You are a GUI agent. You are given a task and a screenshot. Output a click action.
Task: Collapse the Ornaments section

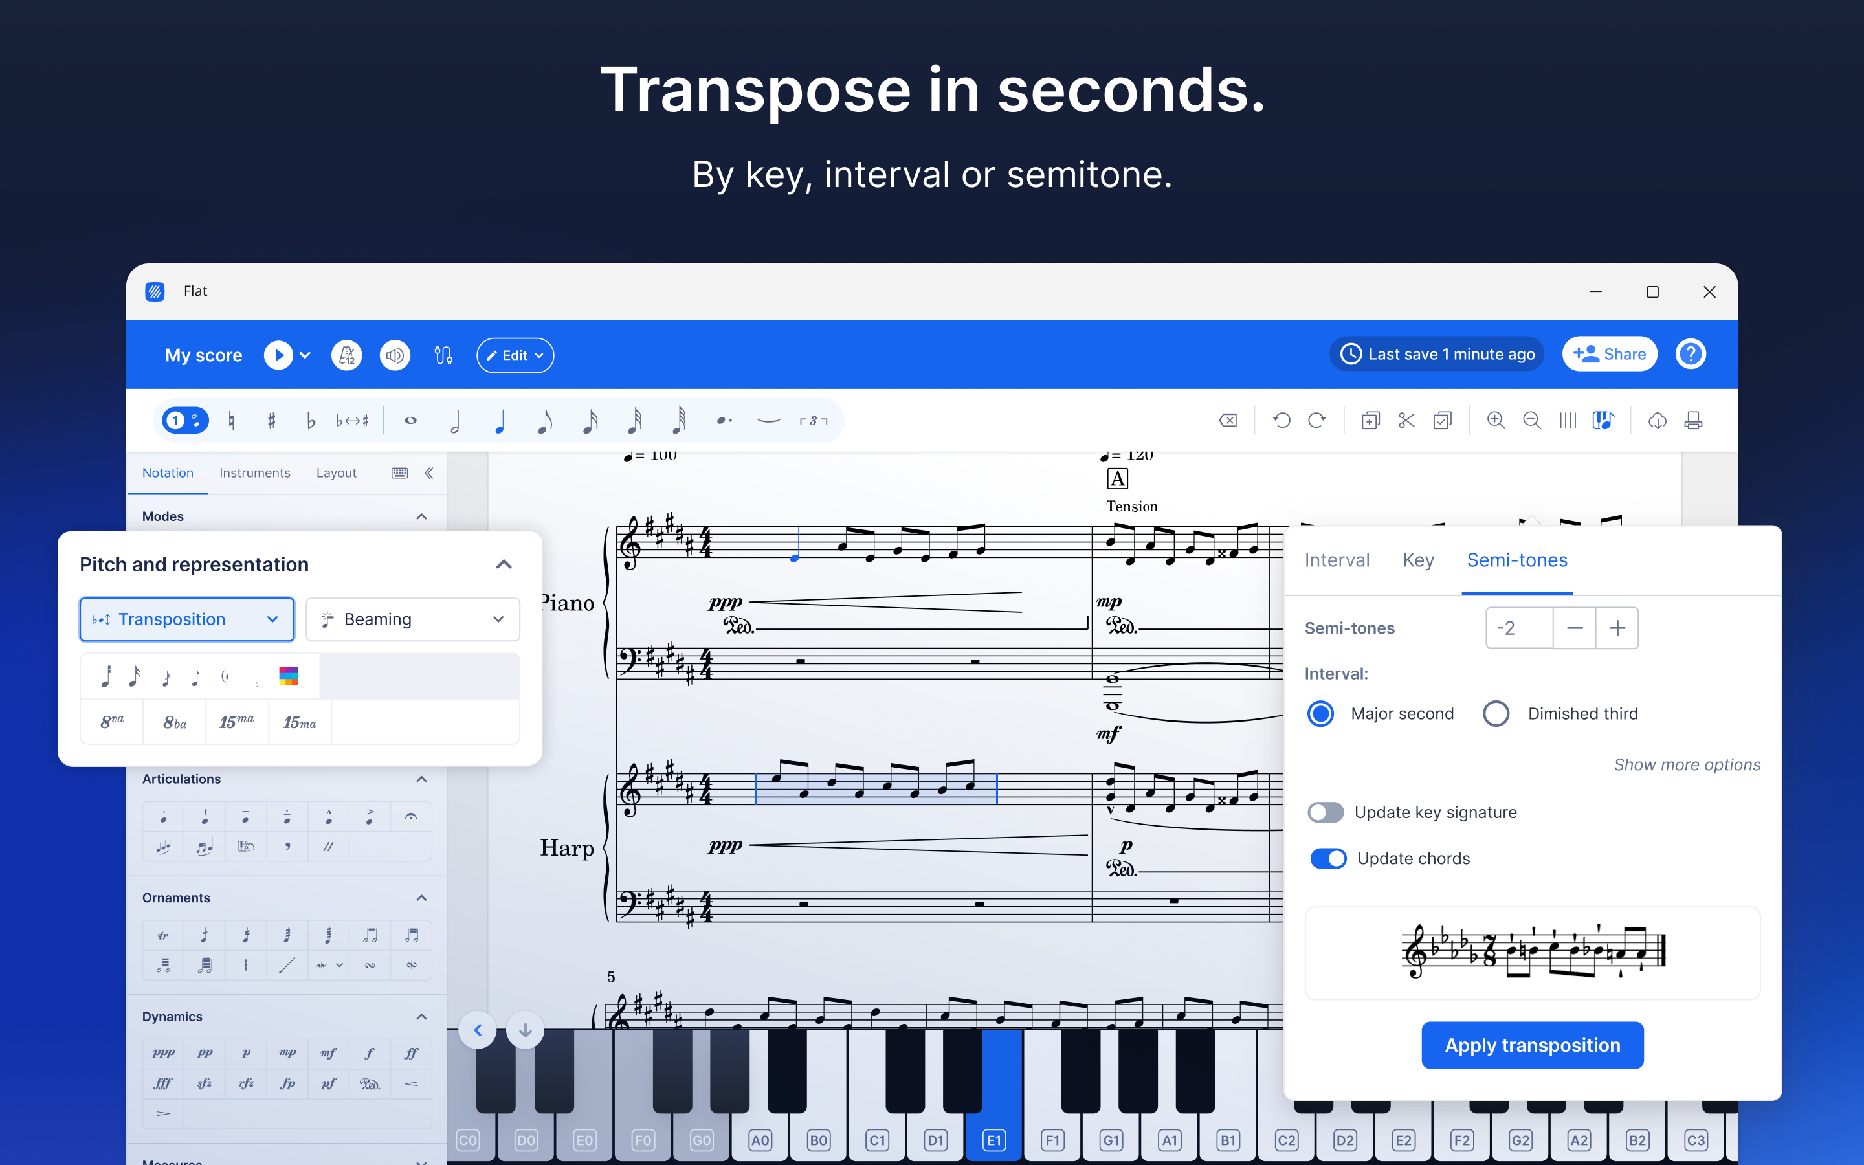tap(421, 898)
